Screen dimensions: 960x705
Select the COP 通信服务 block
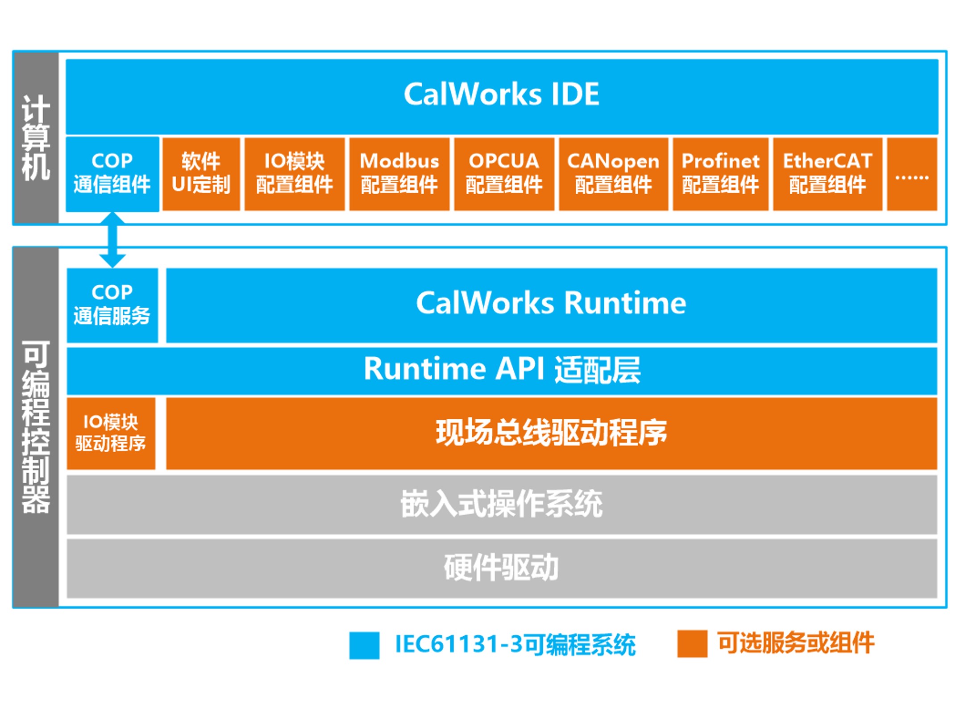tap(112, 305)
